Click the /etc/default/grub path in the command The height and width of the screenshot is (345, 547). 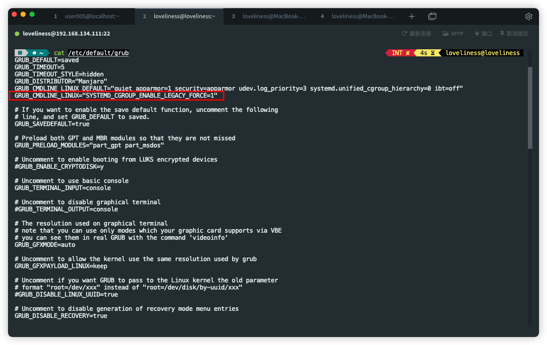[x=98, y=53]
